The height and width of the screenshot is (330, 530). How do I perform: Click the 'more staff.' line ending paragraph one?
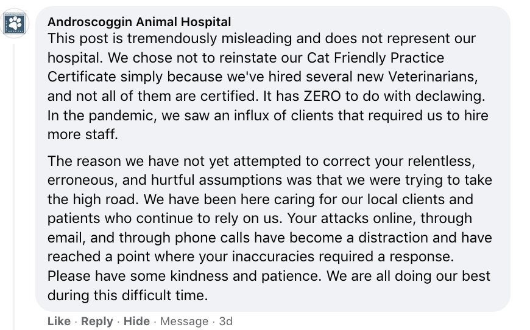83,135
